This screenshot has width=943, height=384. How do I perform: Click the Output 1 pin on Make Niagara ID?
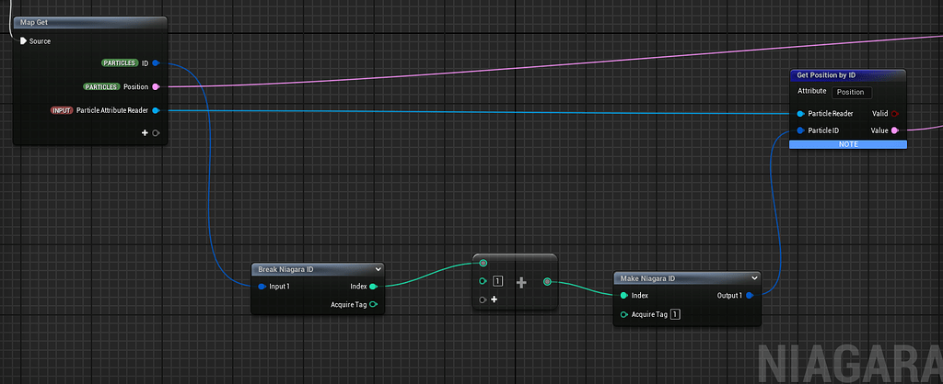[x=749, y=296]
